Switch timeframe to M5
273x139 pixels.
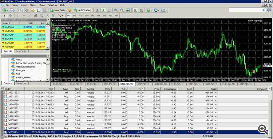click(x=75, y=16)
